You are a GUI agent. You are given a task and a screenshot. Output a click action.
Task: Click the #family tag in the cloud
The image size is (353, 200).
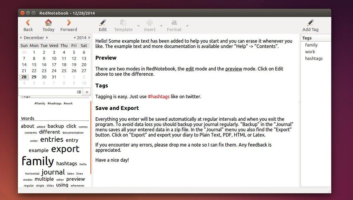40,104
